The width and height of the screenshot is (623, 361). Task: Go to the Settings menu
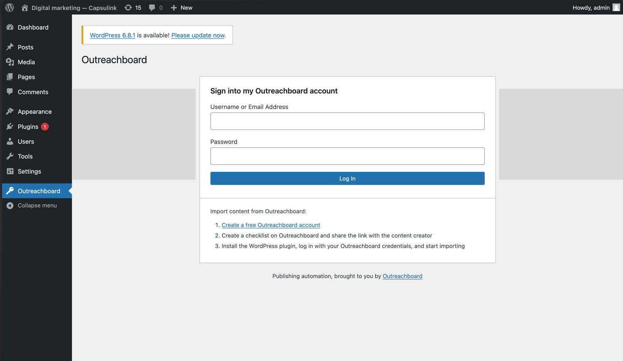29,171
